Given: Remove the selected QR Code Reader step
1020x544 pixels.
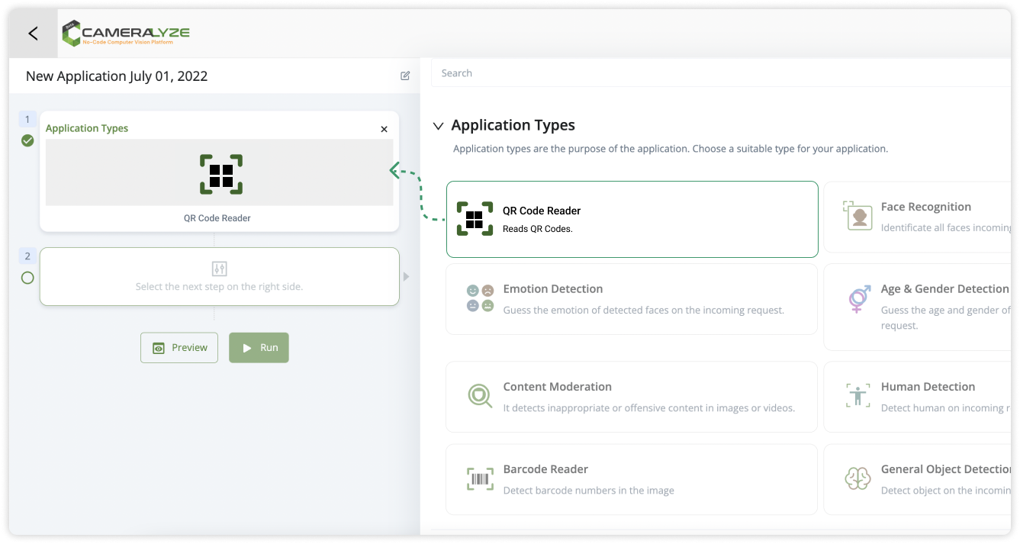Looking at the screenshot, I should click(x=384, y=129).
